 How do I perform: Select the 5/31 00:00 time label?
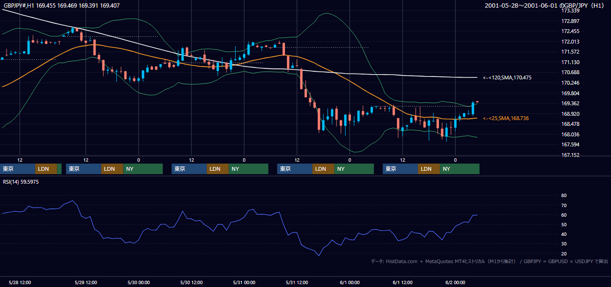coord(244,282)
